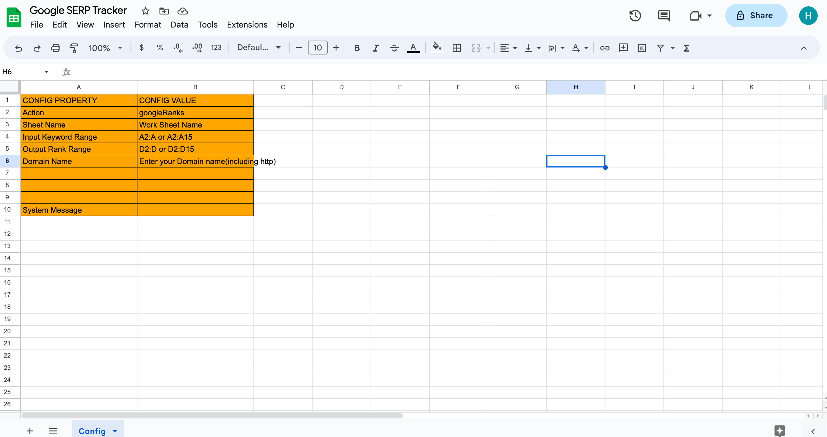Image resolution: width=827 pixels, height=437 pixels.
Task: Open all comments icon
Action: click(663, 15)
